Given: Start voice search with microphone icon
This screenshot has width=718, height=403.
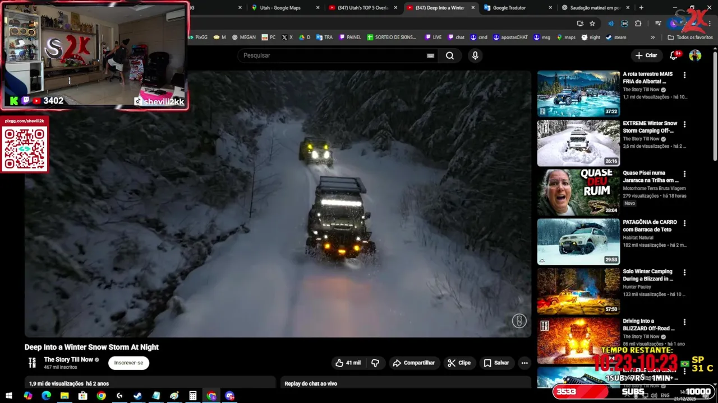Looking at the screenshot, I should 475,55.
